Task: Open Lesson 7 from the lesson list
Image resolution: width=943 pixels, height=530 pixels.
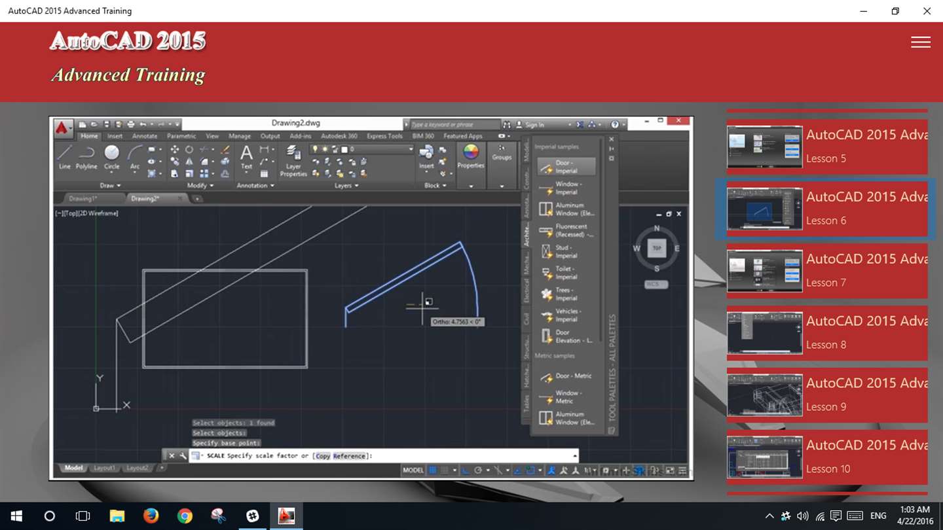Action: (827, 271)
